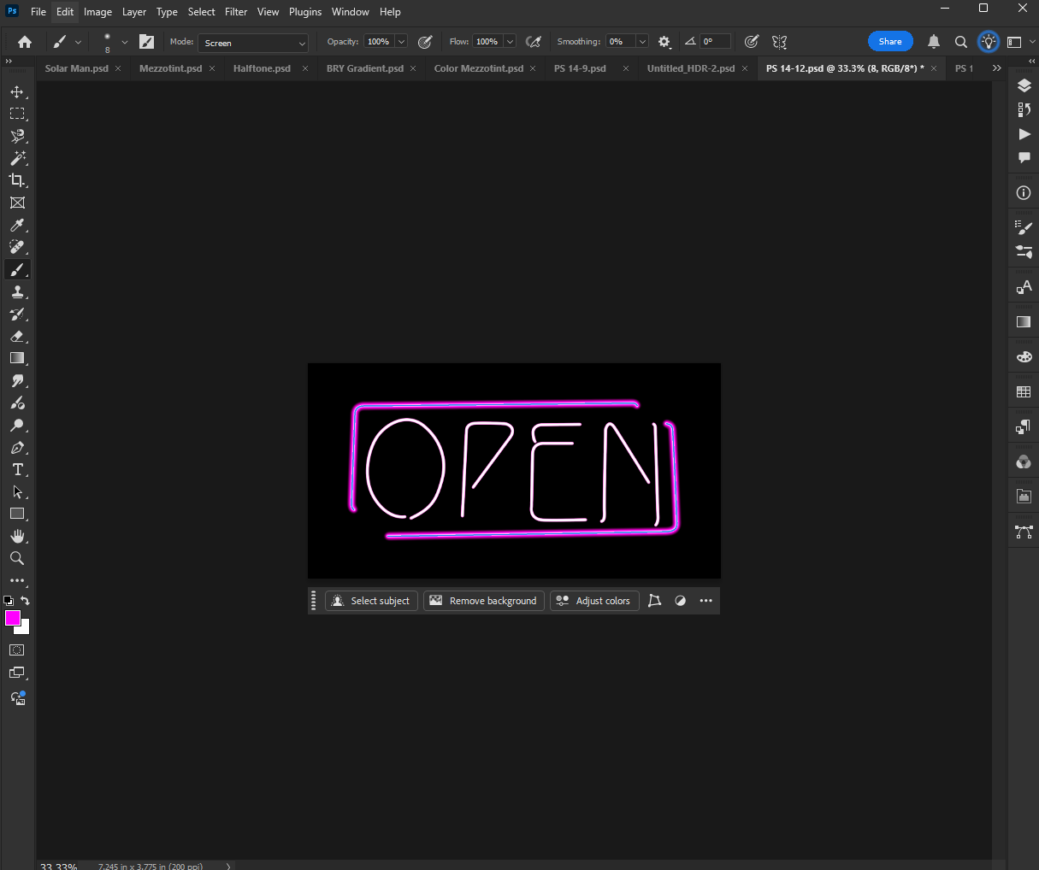This screenshot has width=1039, height=870.
Task: Open the Channels panel icon
Action: click(1024, 461)
